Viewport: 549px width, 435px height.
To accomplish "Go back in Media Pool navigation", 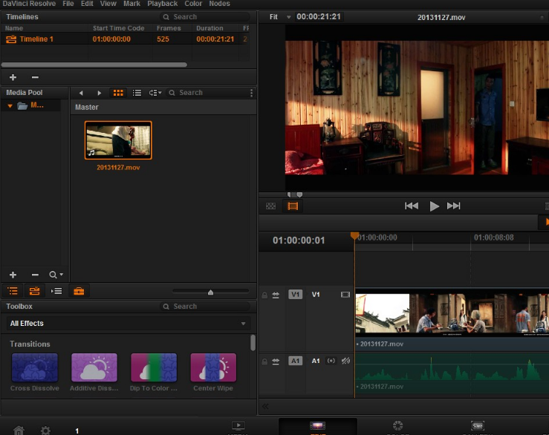I will pyautogui.click(x=81, y=93).
